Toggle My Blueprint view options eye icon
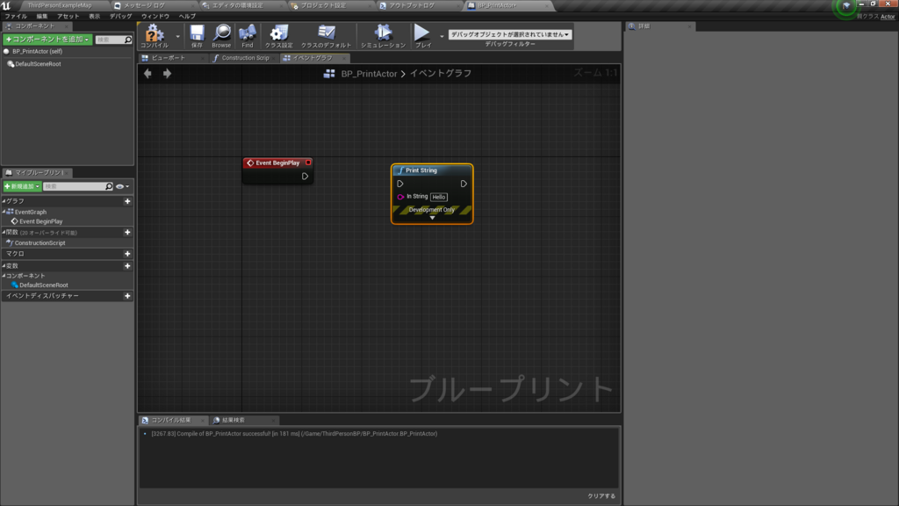The width and height of the screenshot is (899, 506). pyautogui.click(x=122, y=186)
